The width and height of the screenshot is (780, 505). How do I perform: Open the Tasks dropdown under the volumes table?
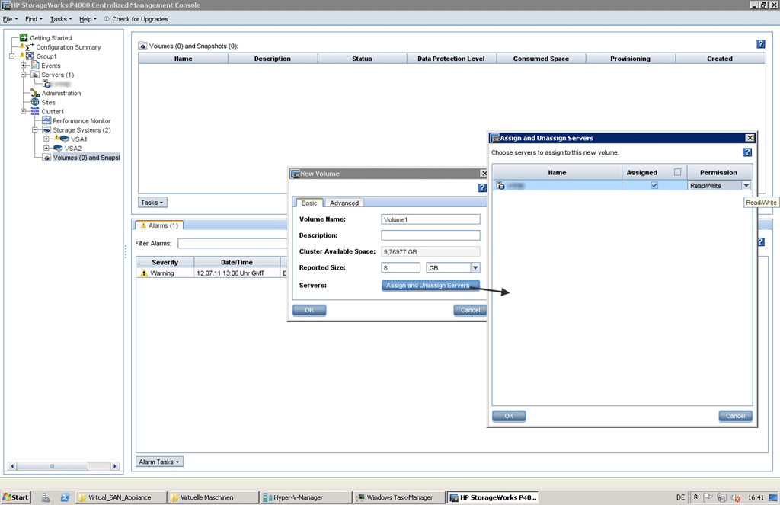pos(152,203)
